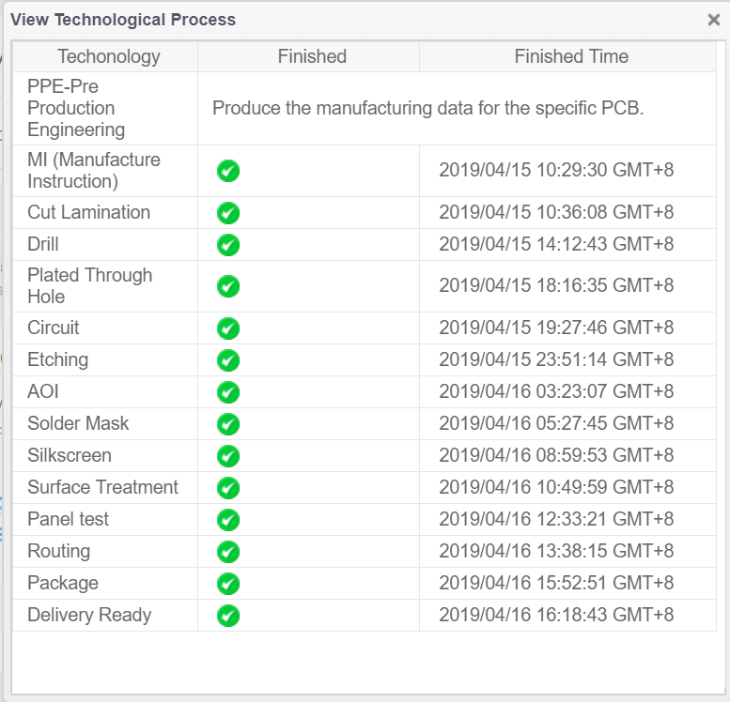The width and height of the screenshot is (730, 702).
Task: Click the green checkmark beside Drill
Action: (x=228, y=245)
